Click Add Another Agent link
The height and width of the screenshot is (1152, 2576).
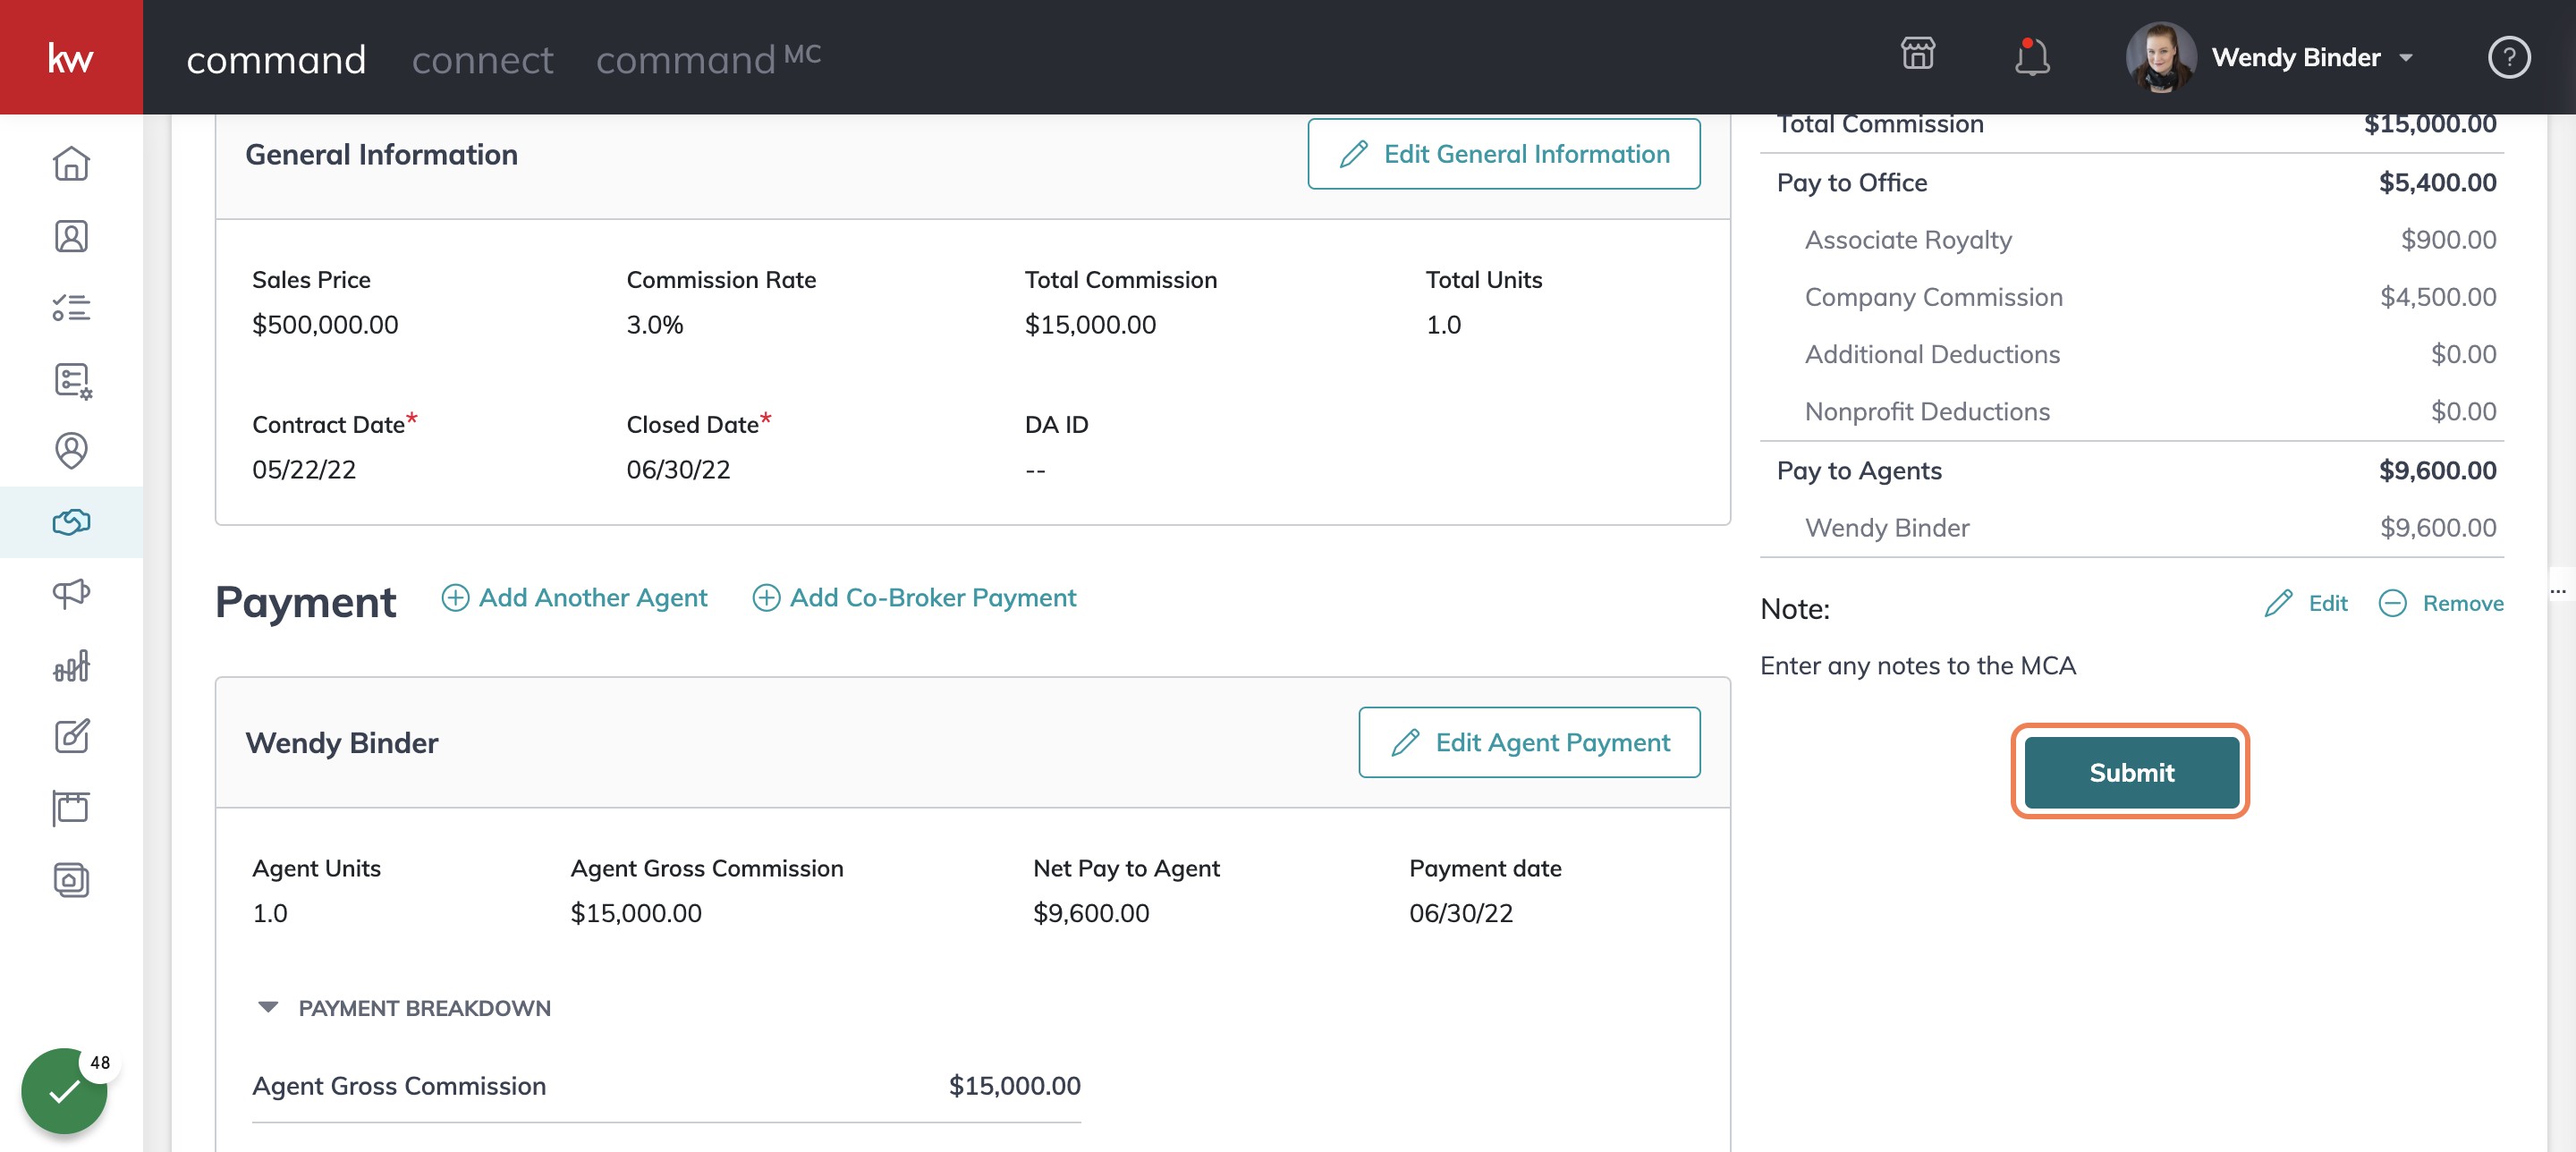point(575,598)
